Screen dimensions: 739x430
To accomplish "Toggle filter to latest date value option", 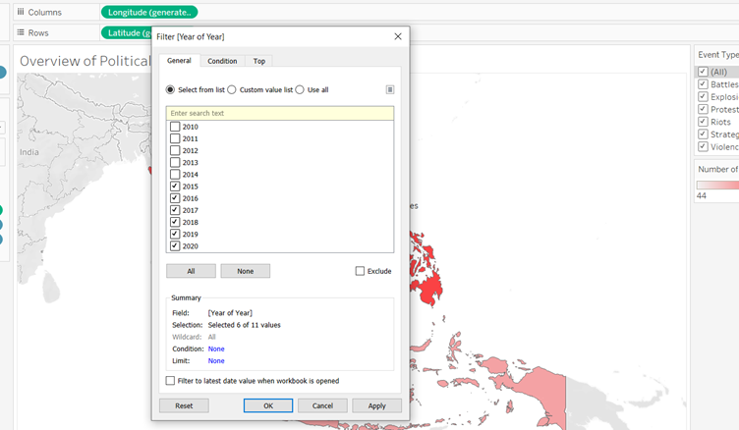I will pyautogui.click(x=171, y=381).
